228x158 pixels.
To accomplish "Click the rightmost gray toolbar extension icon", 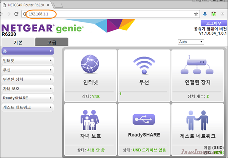I will coord(222,14).
